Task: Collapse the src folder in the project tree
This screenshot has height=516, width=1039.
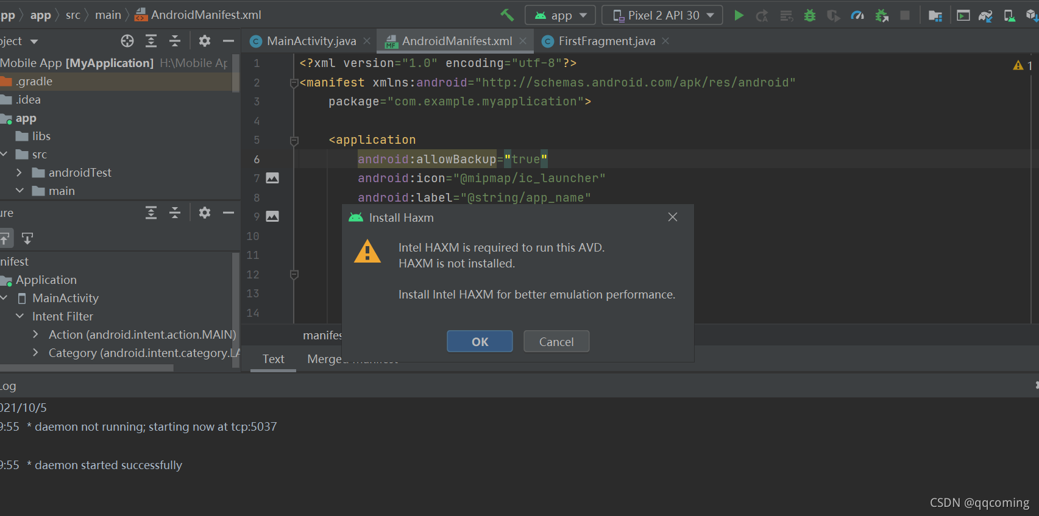Action: tap(4, 154)
